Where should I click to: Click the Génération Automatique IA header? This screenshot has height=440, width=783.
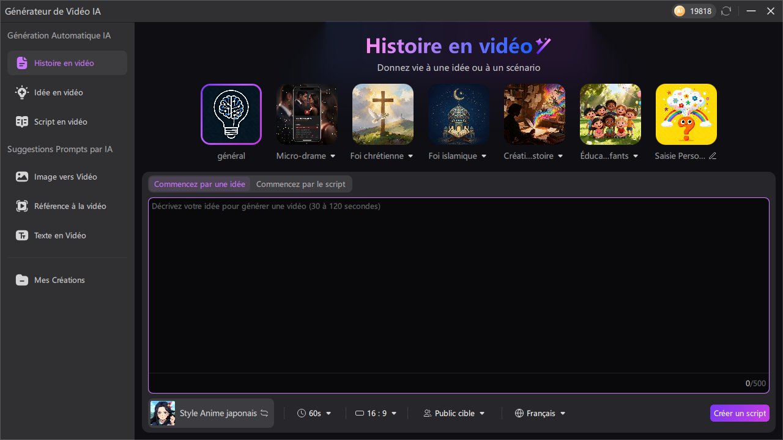click(59, 35)
